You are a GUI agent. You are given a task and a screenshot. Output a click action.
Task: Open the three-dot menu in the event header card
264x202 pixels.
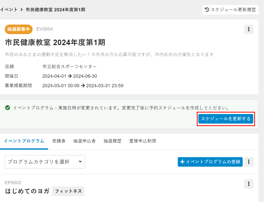click(x=249, y=29)
